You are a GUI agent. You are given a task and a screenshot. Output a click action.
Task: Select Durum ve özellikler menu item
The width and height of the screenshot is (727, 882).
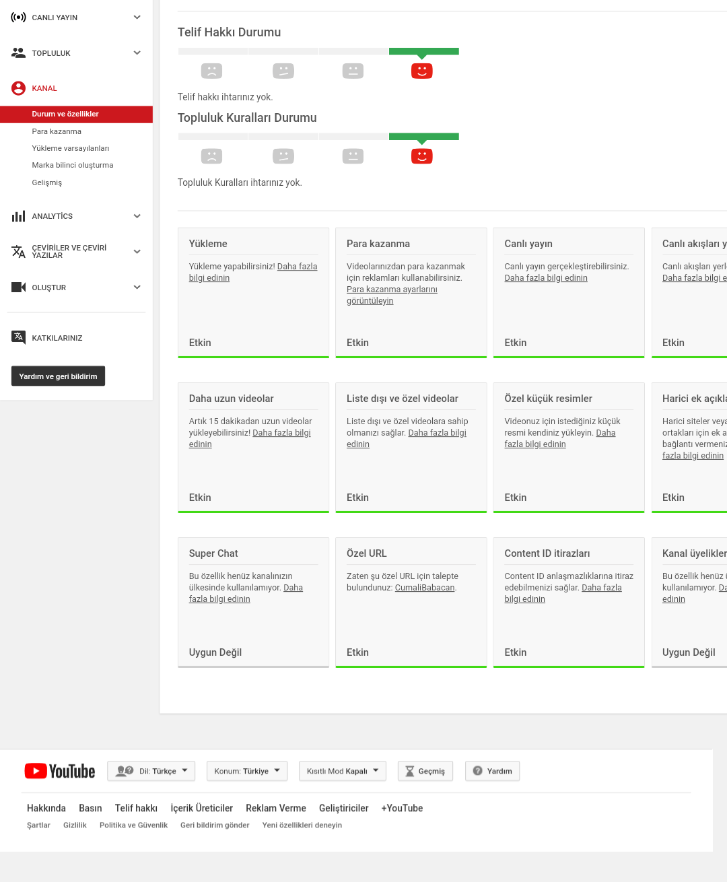click(76, 114)
